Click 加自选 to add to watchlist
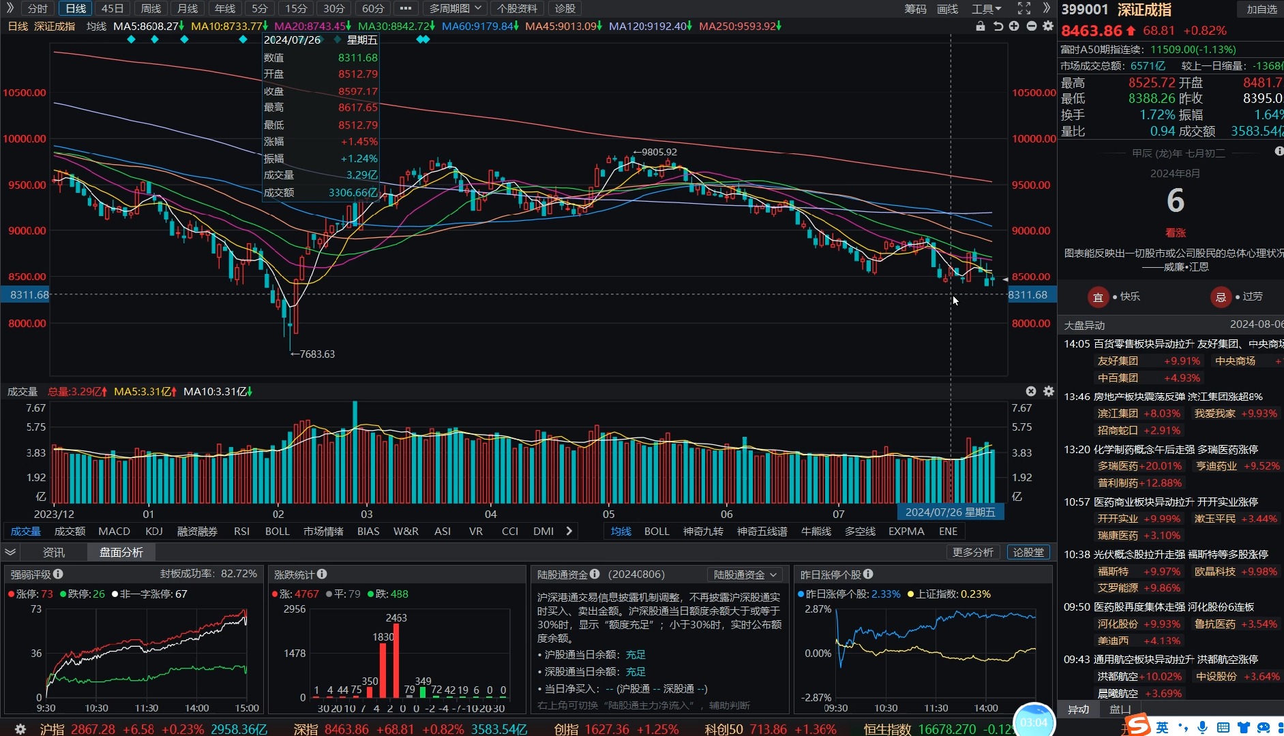This screenshot has width=1284, height=736. coord(1261,9)
